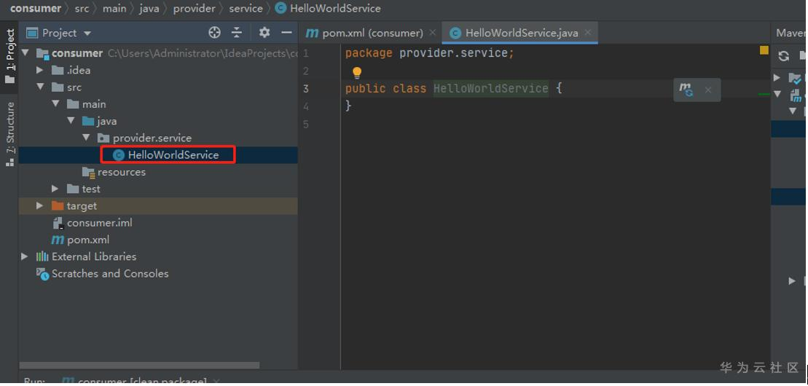
Task: Click horizontal scrollbar of Project panel
Action: pos(139,366)
